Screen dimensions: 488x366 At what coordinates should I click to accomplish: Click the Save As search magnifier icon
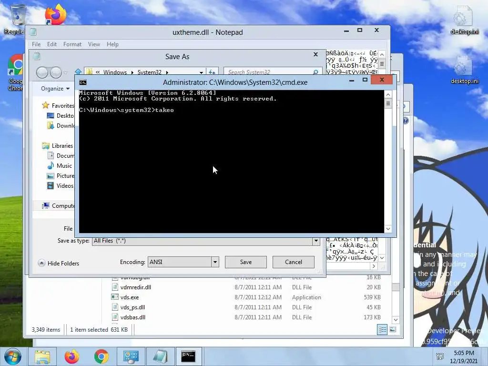click(315, 72)
